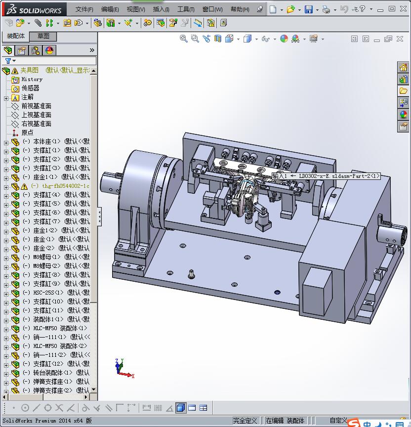Expand the 支撑缸<1> component node
Screen dimensions: 411x427
6,152
